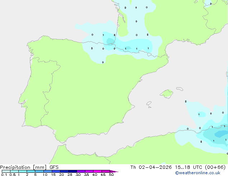Viewport: 228px width, 176px height.
Task: Click the Ibiza island outline on the map
Action: (x=149, y=104)
